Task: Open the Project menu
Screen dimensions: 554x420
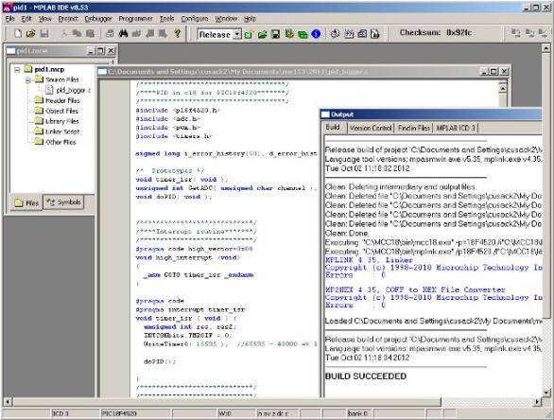Action: (68, 19)
